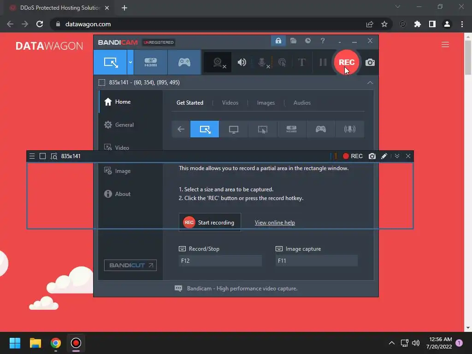Open File Explorer from taskbar
472x354 pixels.
35,343
